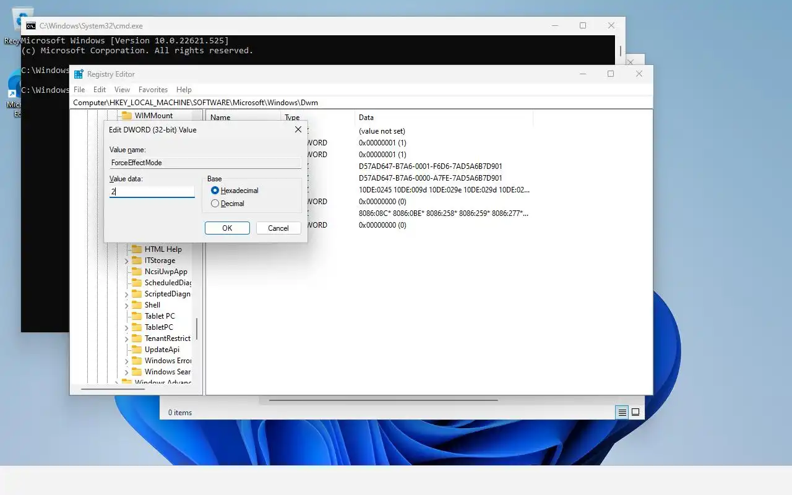The width and height of the screenshot is (792, 495).
Task: Select the Windows Error tree key label
Action: pyautogui.click(x=168, y=361)
